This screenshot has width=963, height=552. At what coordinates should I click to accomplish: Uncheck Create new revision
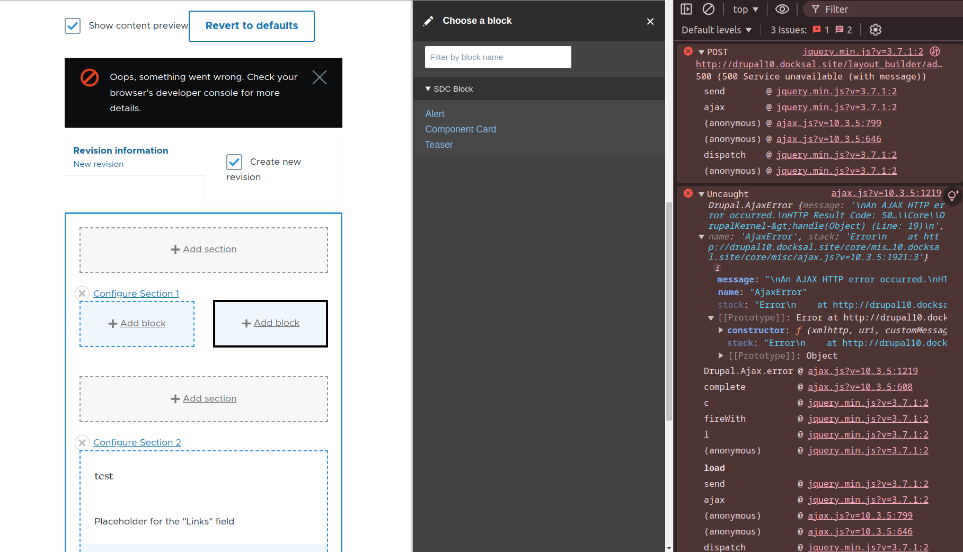click(x=235, y=162)
